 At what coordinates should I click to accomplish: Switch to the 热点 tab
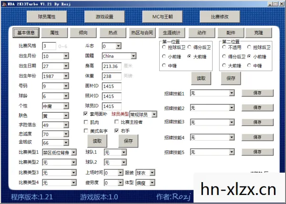(x=113, y=33)
